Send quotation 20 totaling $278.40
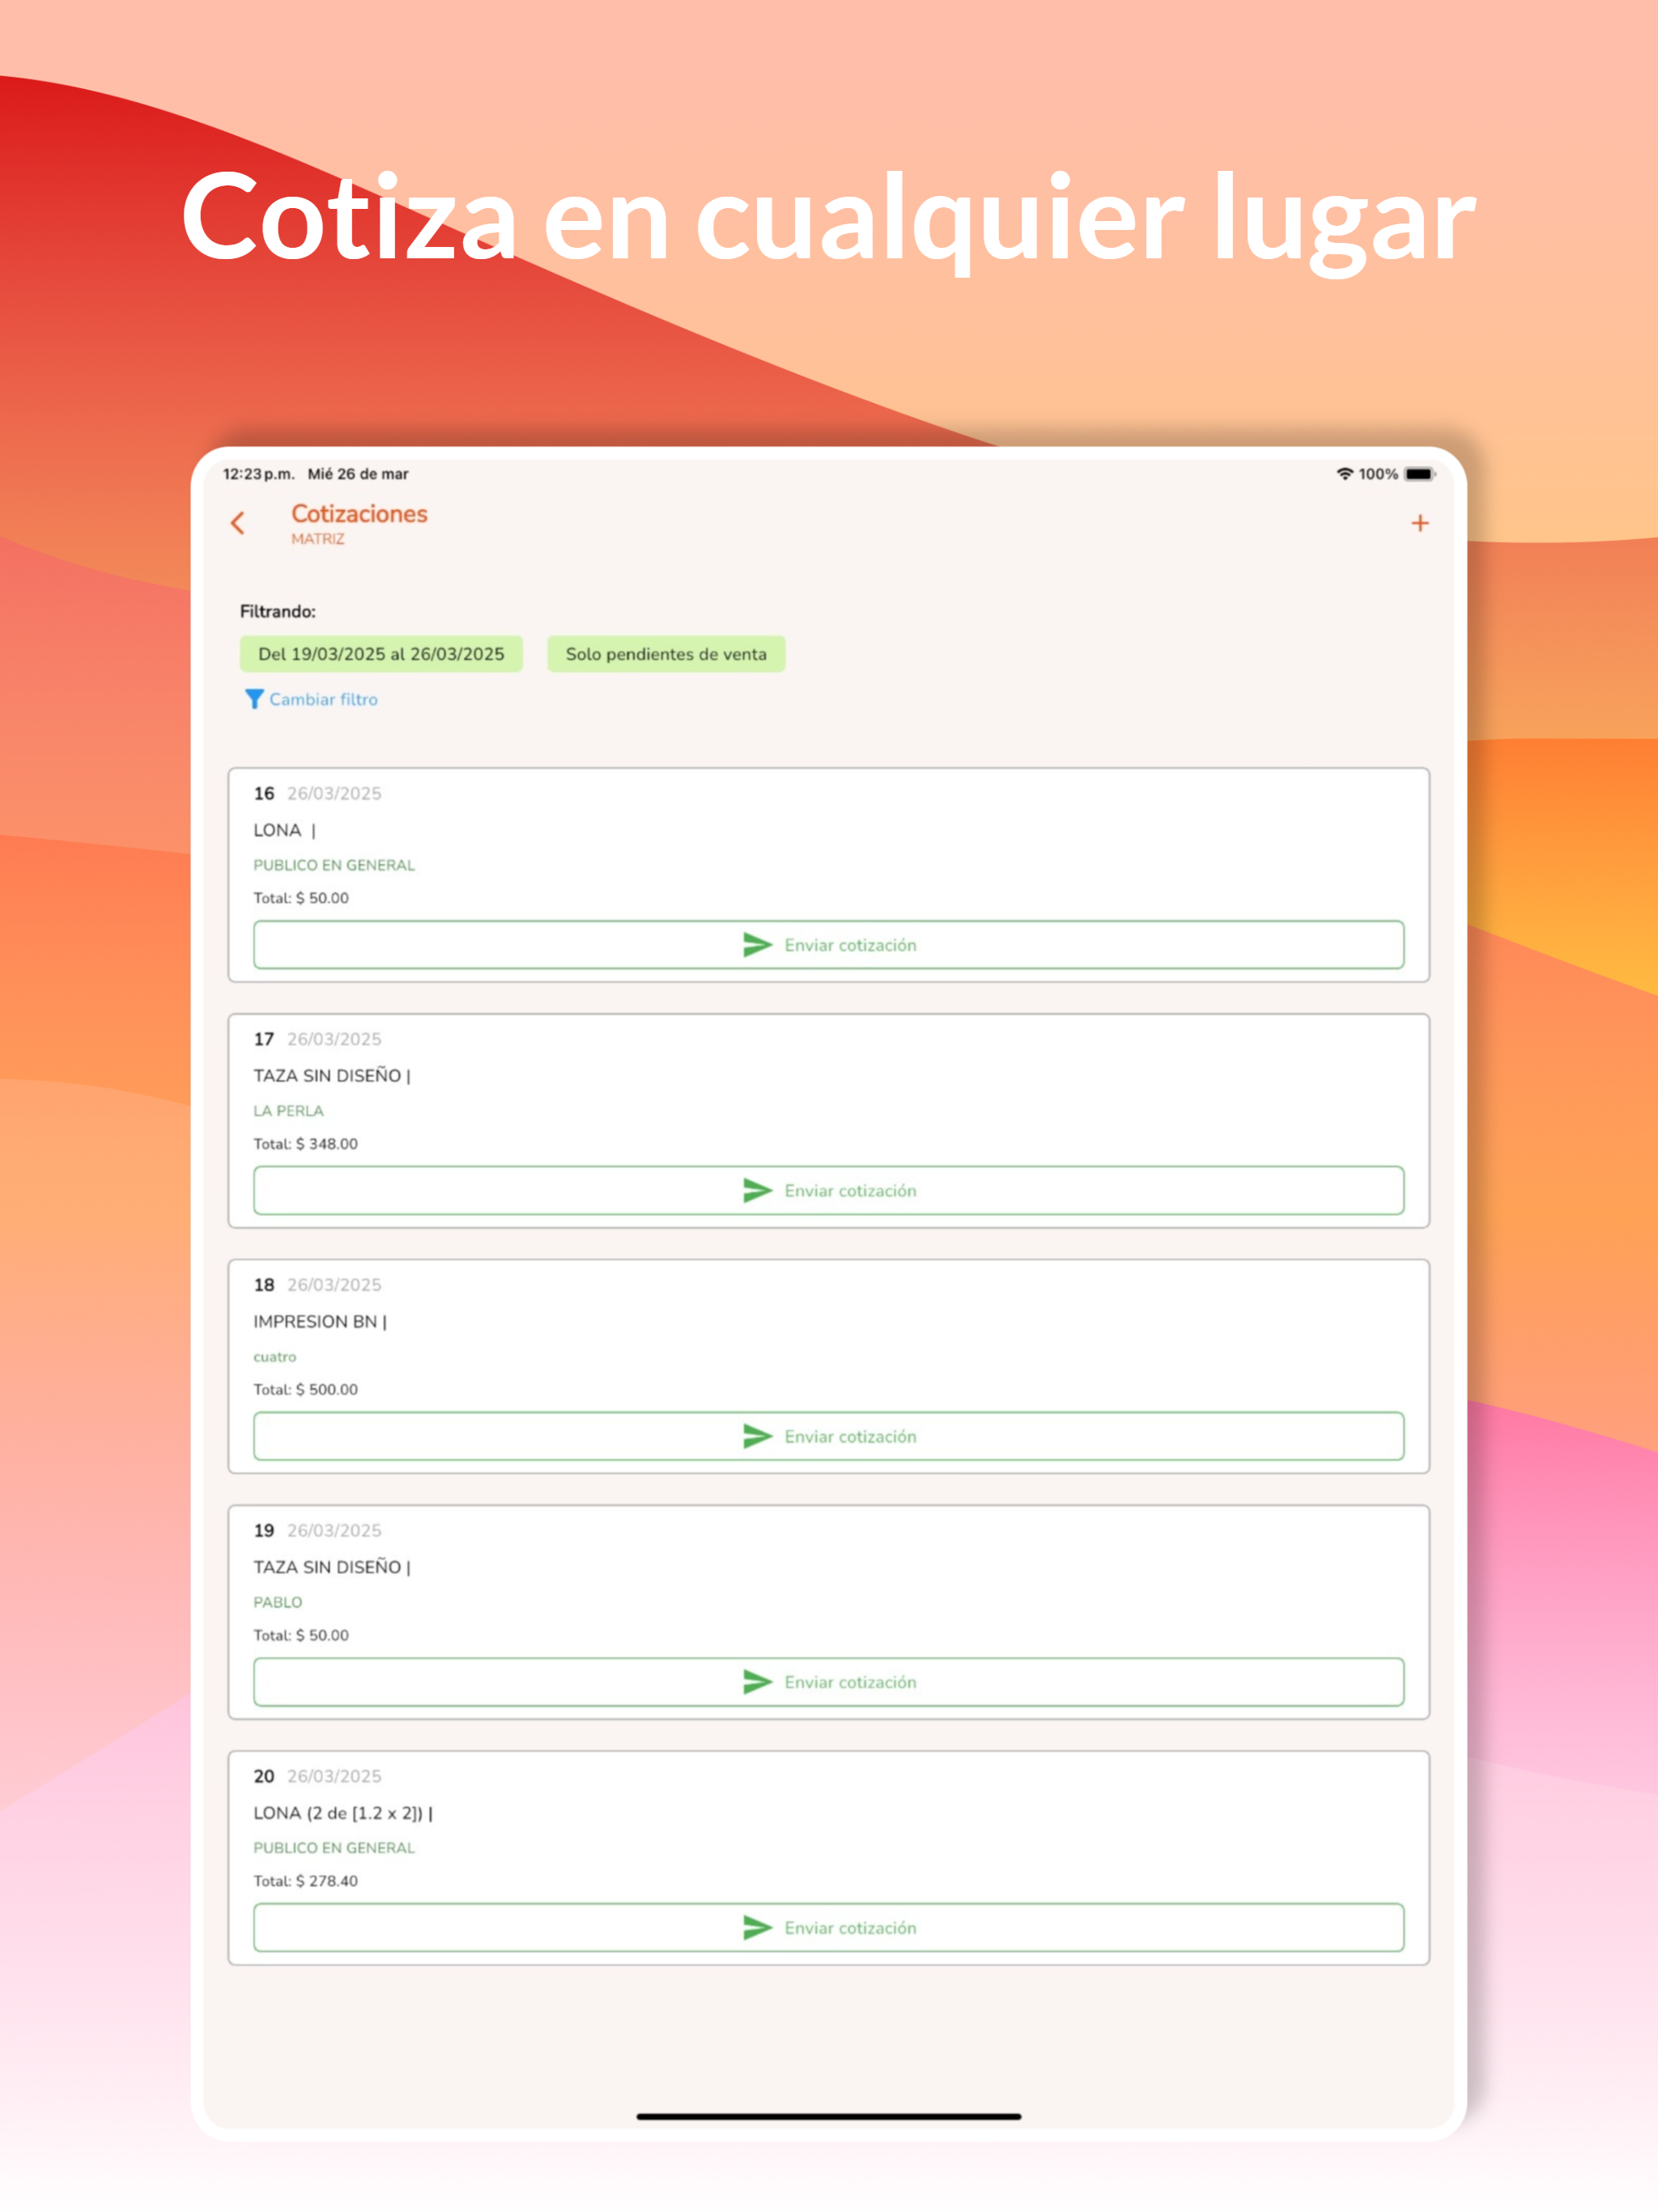The image size is (1658, 2212). point(828,1927)
